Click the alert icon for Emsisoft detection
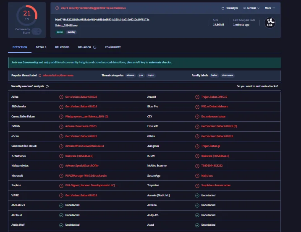 197,126
